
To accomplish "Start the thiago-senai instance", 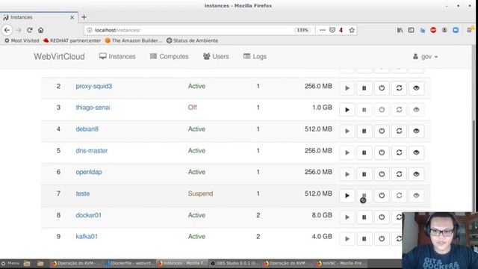I will pos(347,110).
